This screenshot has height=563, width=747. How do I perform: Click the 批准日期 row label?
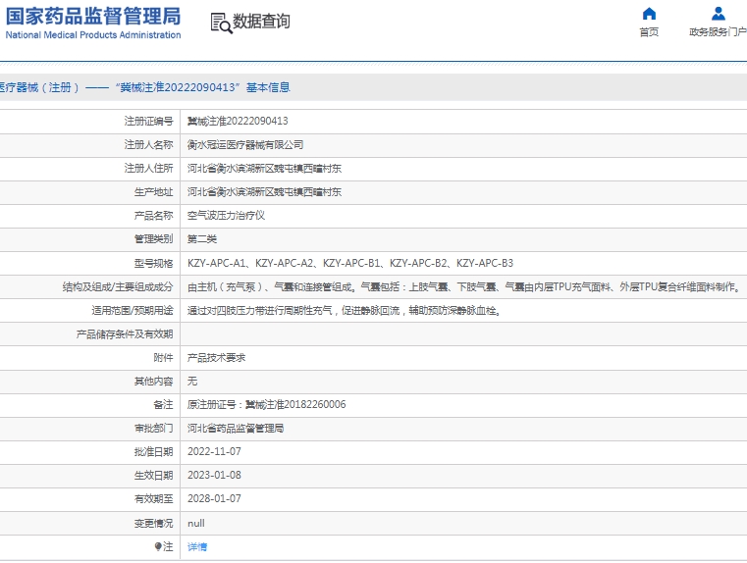153,451
